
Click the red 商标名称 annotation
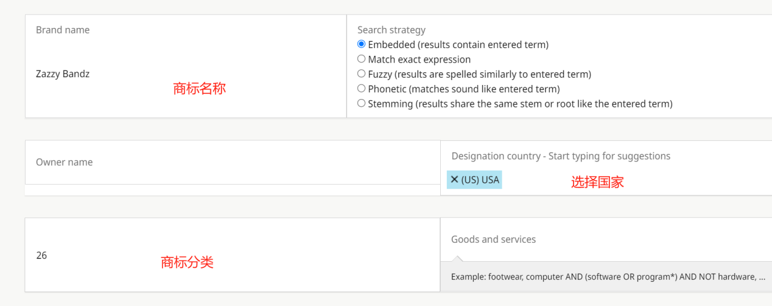(199, 89)
